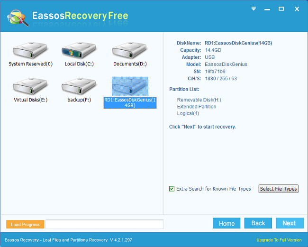Click the Eassos Recovery magnifier logo
308x247 pixels.
(18, 18)
